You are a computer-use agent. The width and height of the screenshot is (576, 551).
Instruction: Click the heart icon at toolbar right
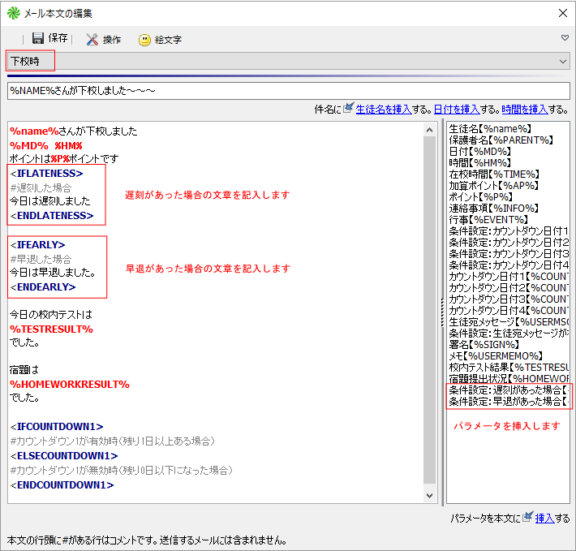[565, 38]
